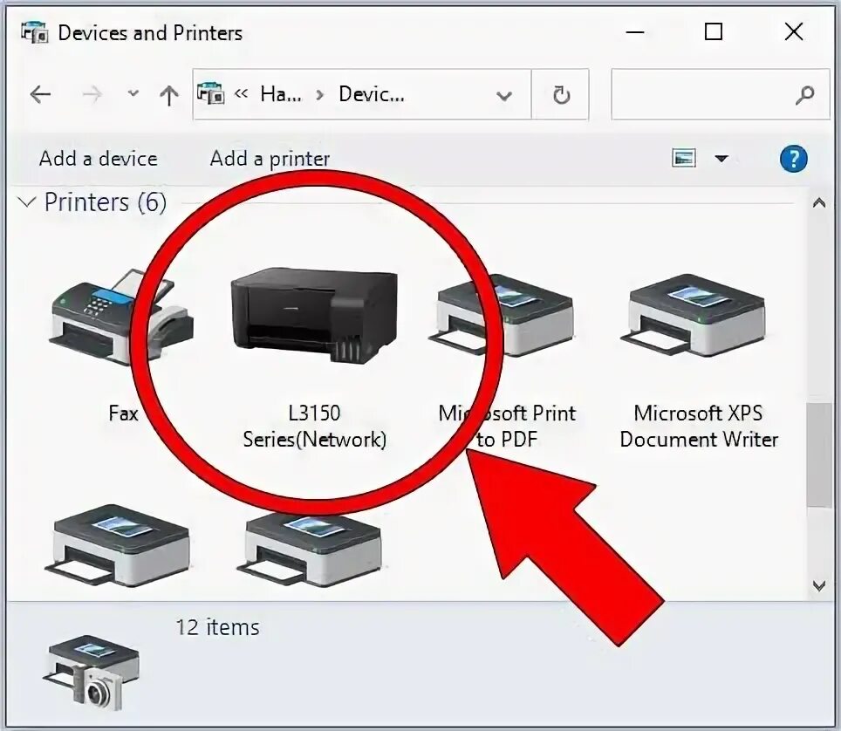Click the address bar control panel icon
The height and width of the screenshot is (731, 841).
211,93
